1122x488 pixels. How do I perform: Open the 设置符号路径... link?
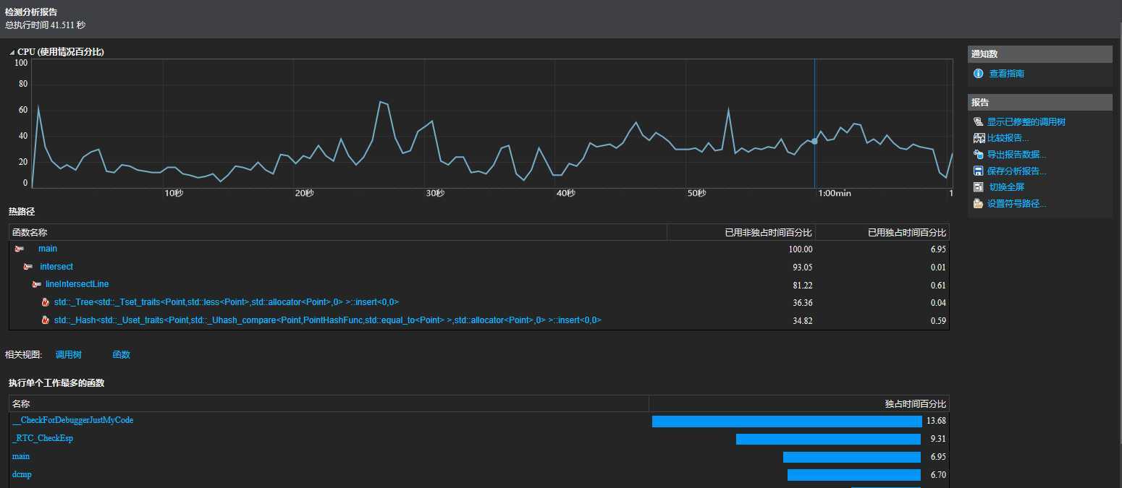(1016, 204)
